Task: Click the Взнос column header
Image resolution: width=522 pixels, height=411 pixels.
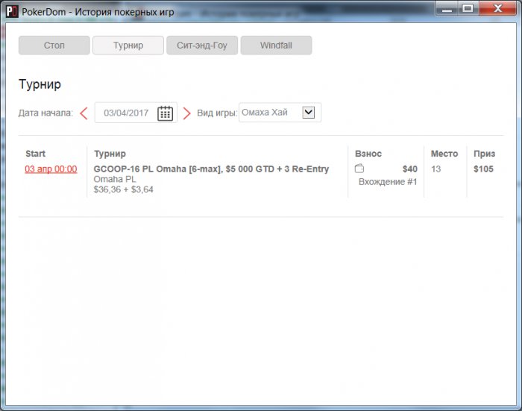Action: 368,154
